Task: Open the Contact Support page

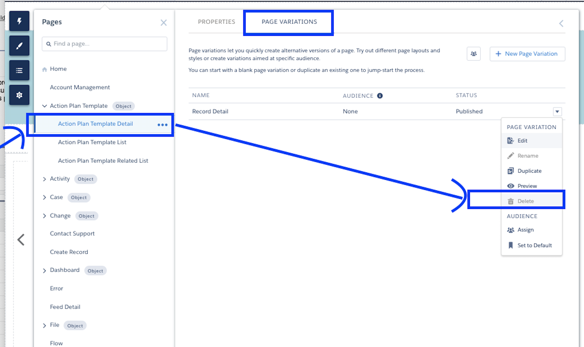Action: [72, 234]
